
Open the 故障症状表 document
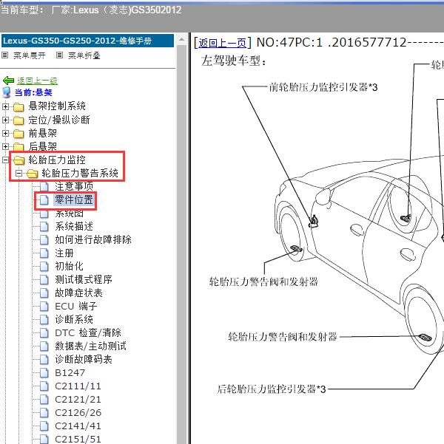pos(79,293)
